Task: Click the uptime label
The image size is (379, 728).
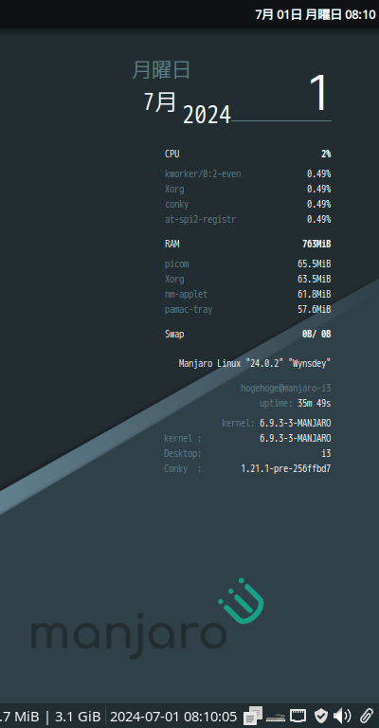Action: point(276,404)
